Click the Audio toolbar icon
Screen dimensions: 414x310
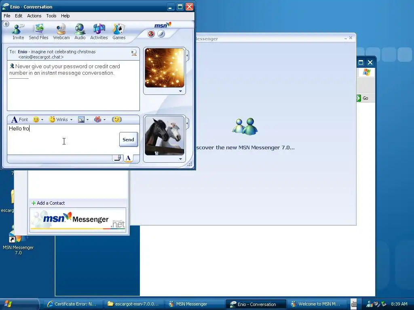(x=80, y=31)
